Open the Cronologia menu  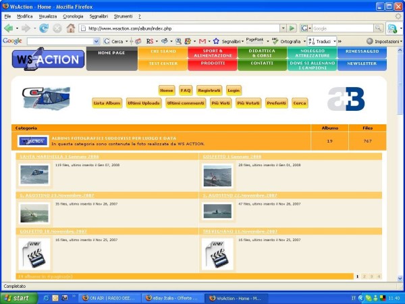coord(73,16)
